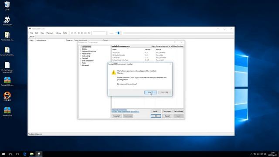Open the Playback menu
Screen dimensions: 279x157
coord(50,33)
